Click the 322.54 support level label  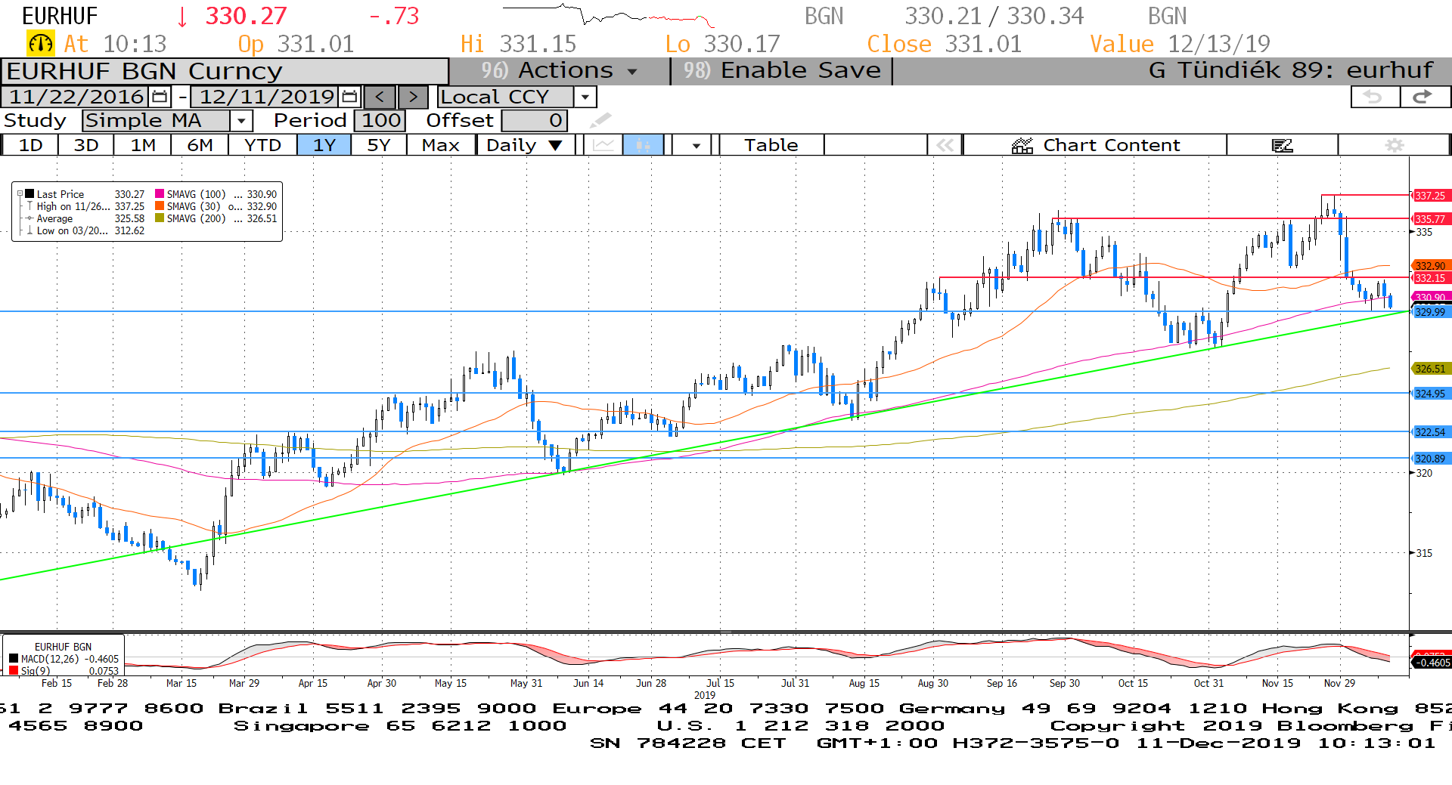pos(1430,432)
